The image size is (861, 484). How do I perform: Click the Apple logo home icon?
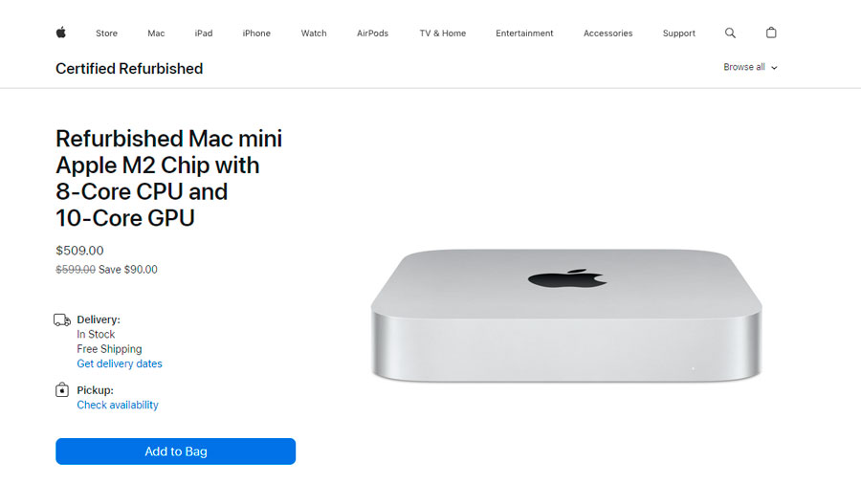(61, 33)
